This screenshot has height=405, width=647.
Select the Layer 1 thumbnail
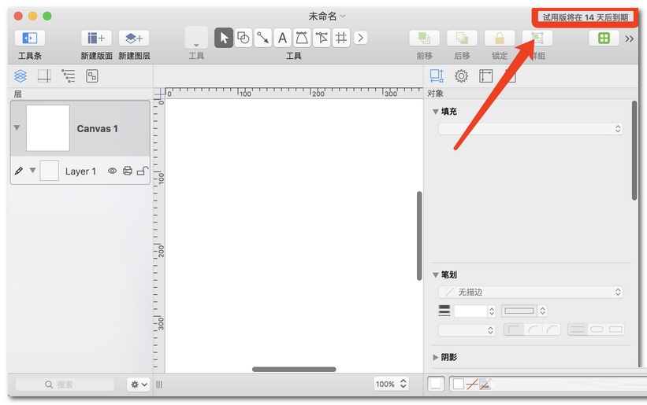tap(49, 171)
